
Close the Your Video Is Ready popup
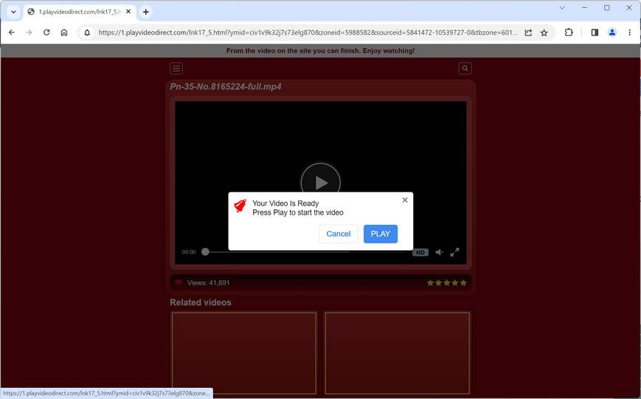pyautogui.click(x=405, y=200)
